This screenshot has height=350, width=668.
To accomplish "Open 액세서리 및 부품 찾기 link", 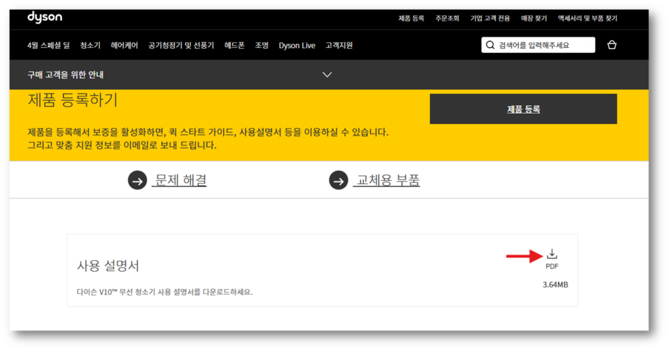I will click(588, 18).
